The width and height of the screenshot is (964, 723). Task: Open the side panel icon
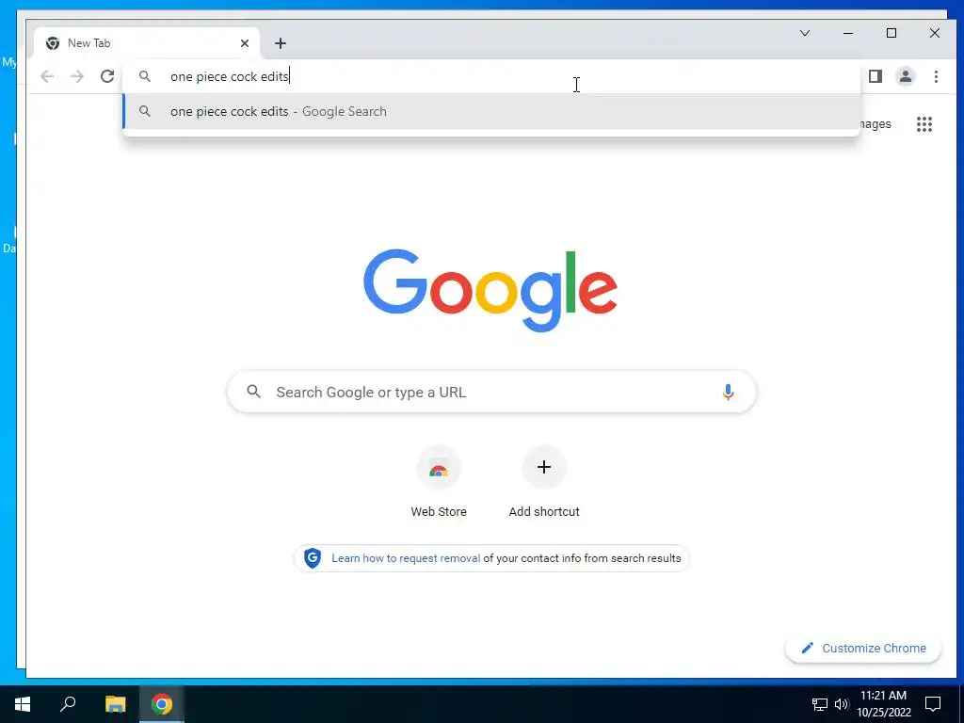pyautogui.click(x=876, y=76)
